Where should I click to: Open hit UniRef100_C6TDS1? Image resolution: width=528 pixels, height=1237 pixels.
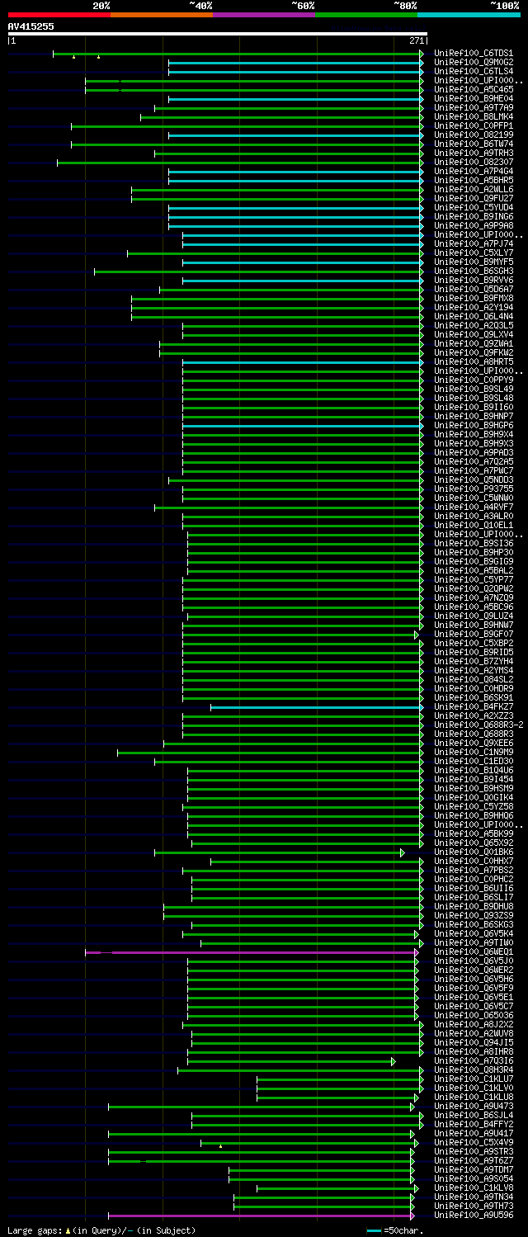[473, 54]
